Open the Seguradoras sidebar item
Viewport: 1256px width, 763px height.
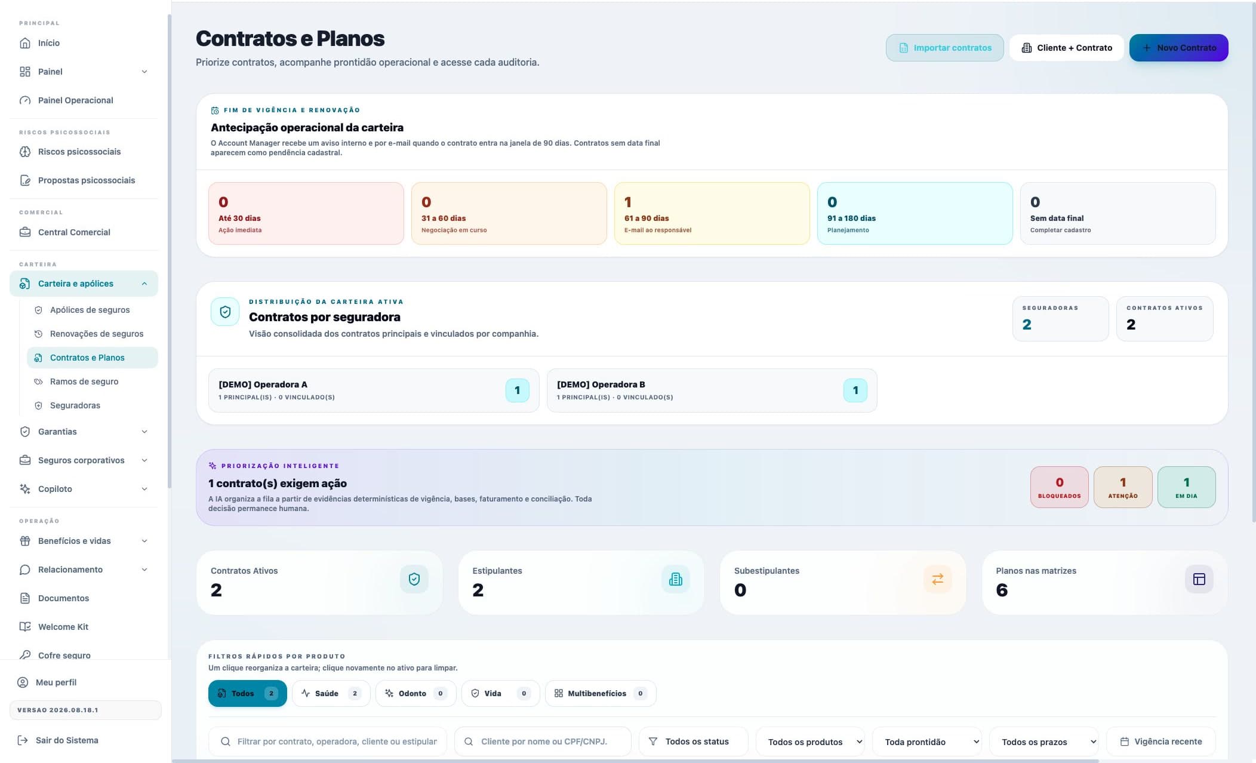pyautogui.click(x=93, y=405)
